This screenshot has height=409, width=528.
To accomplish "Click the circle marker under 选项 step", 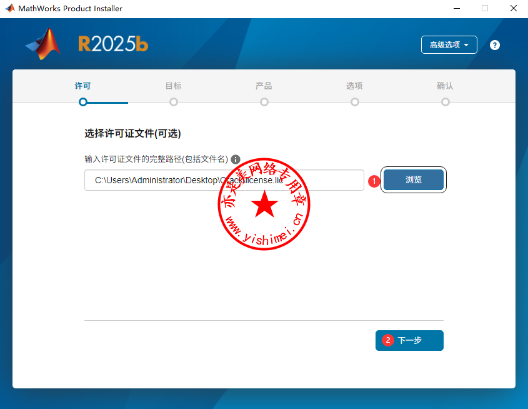I will click(355, 102).
